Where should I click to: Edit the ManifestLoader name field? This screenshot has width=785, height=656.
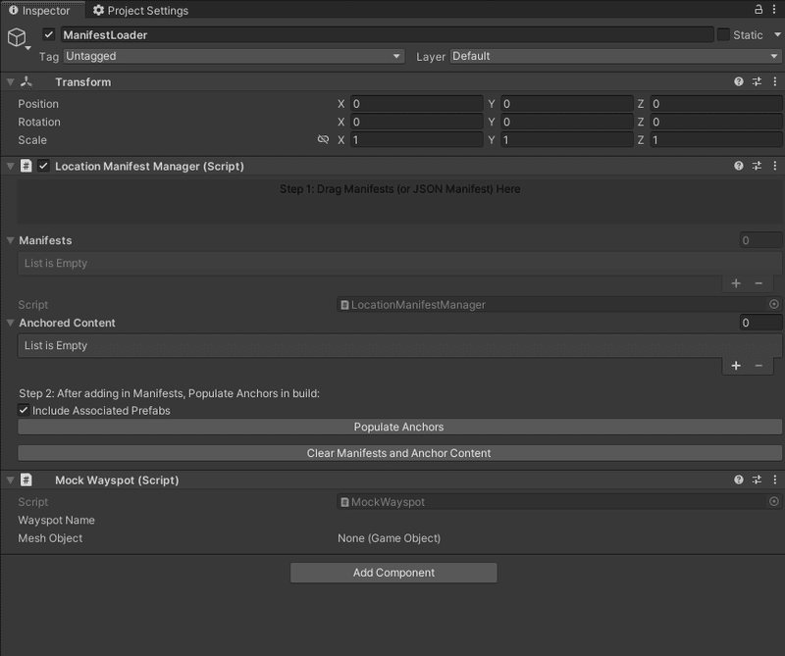[387, 34]
